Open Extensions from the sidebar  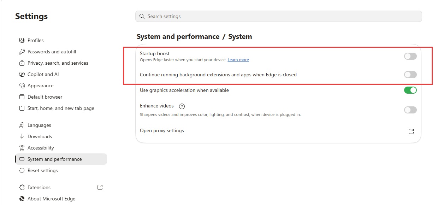(61, 187)
